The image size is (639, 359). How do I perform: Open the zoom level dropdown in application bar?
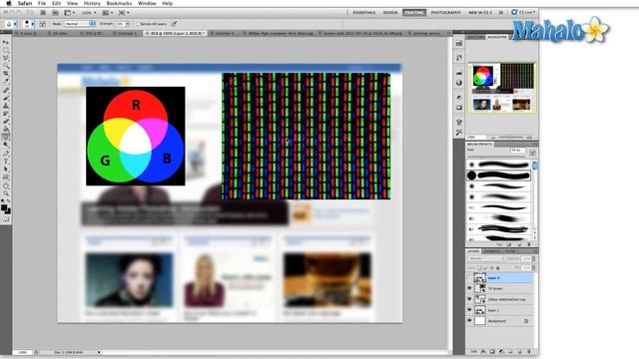click(x=89, y=13)
